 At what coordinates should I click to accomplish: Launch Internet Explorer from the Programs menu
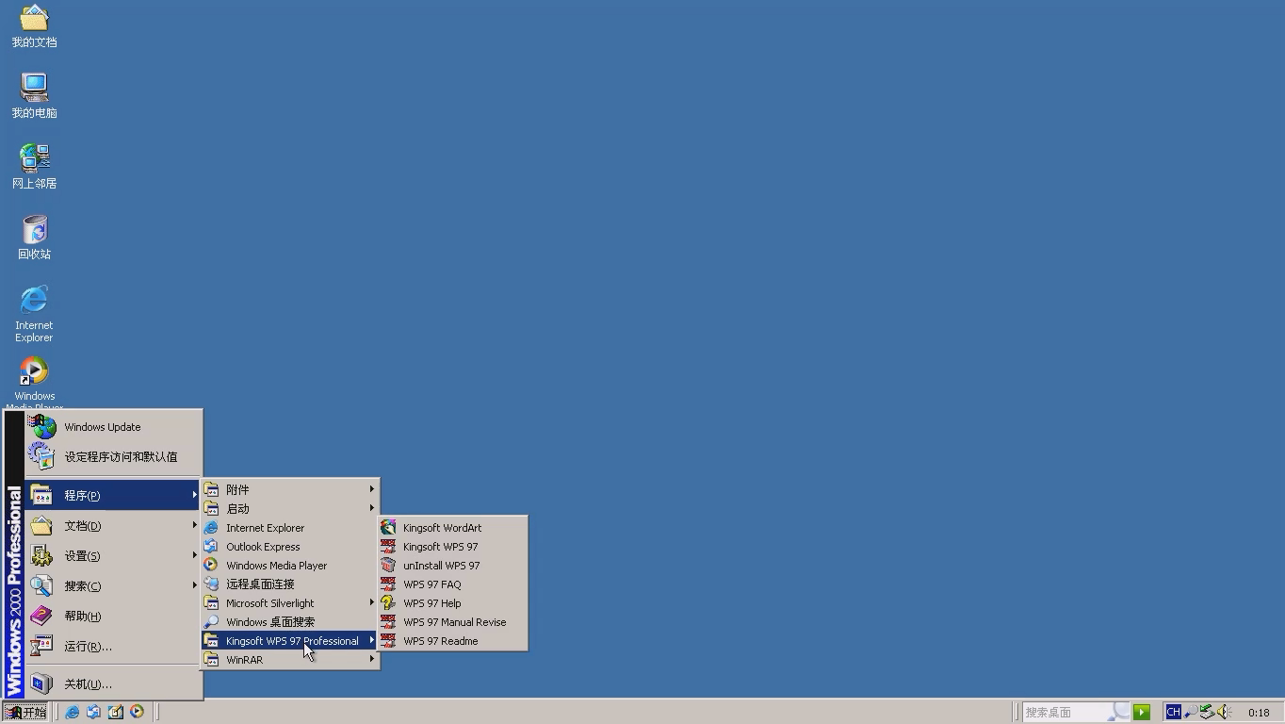(x=290, y=527)
